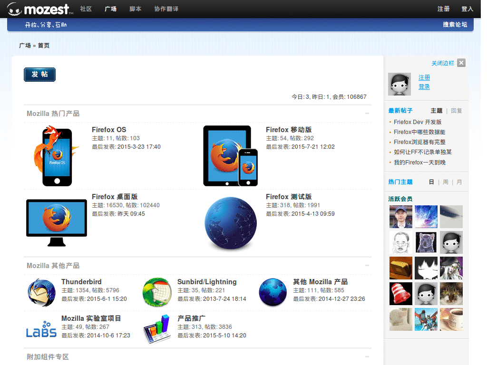Switch latest posts to 回复 tab
Image resolution: width=487 pixels, height=365 pixels.
[x=456, y=111]
